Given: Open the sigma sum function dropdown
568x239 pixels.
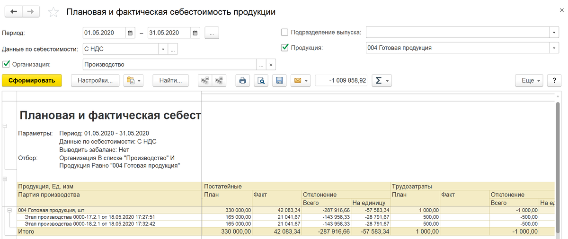Looking at the screenshot, I should [382, 81].
